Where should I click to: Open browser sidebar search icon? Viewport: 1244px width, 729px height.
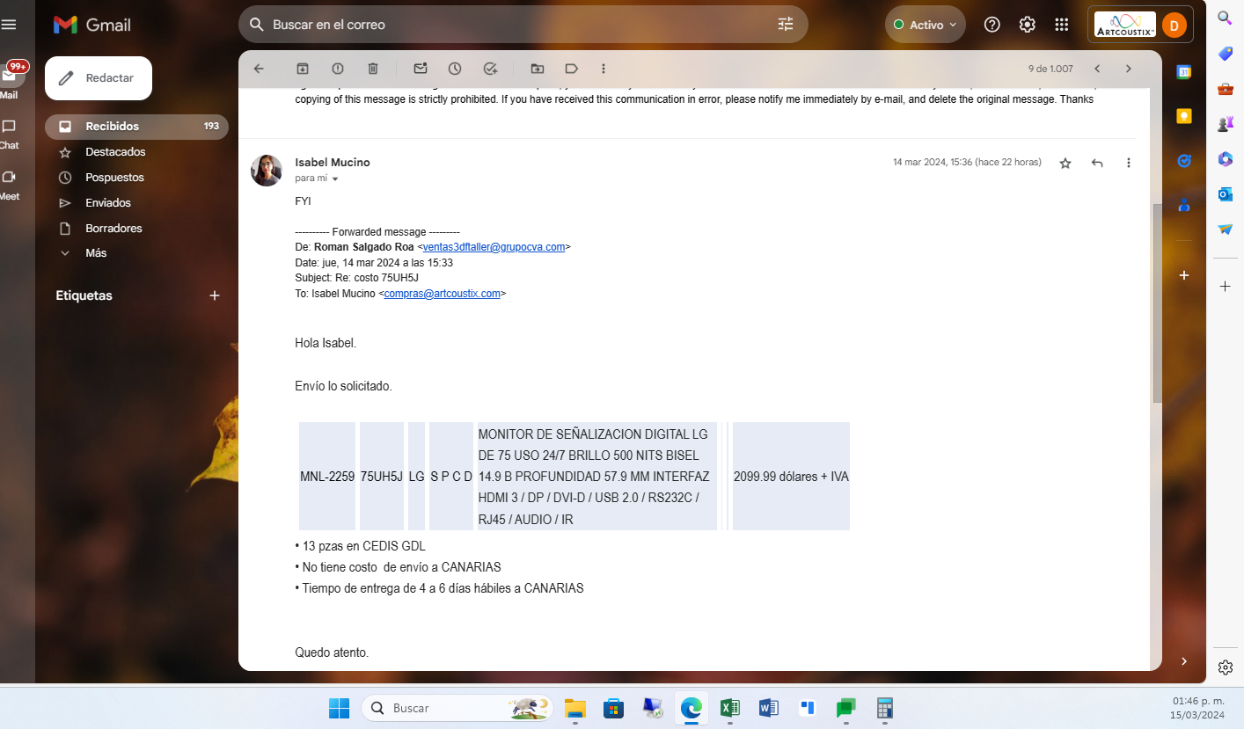[x=1225, y=18]
